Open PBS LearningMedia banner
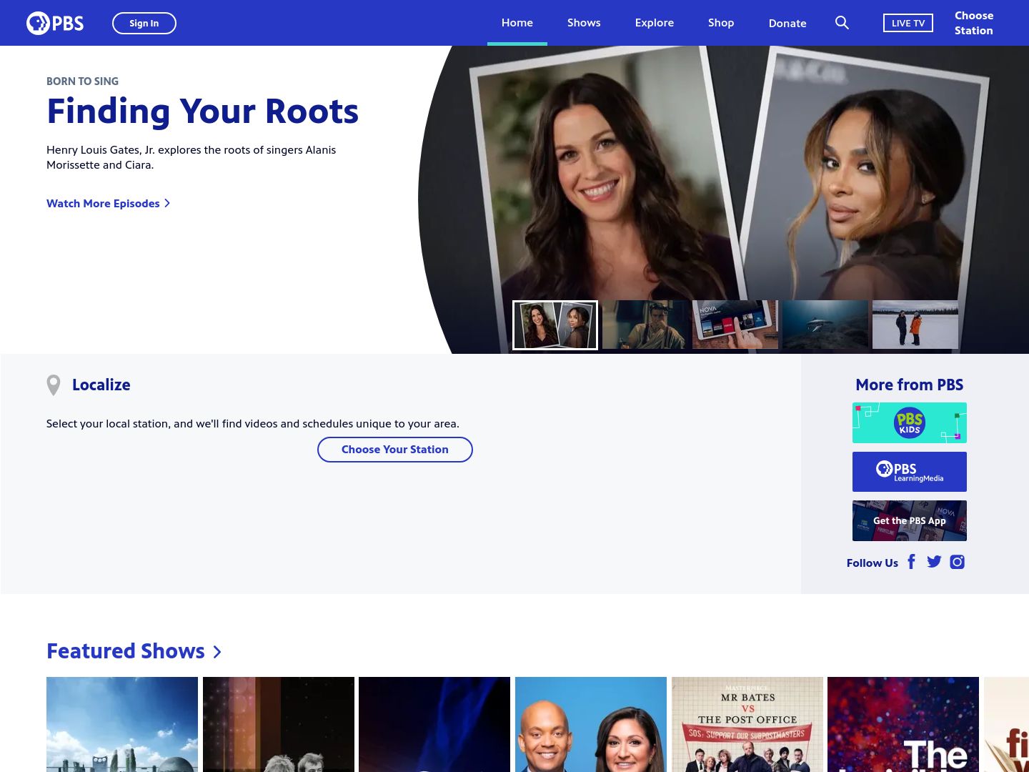Image resolution: width=1029 pixels, height=772 pixels. 909,472
